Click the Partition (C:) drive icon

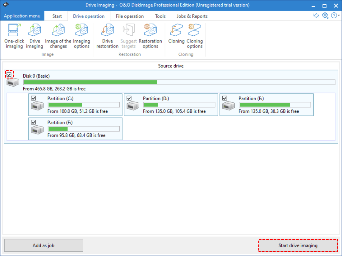point(37,106)
